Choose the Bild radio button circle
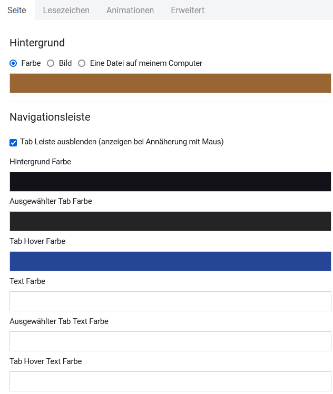Viewport: 333px width, 394px height. tap(51, 63)
